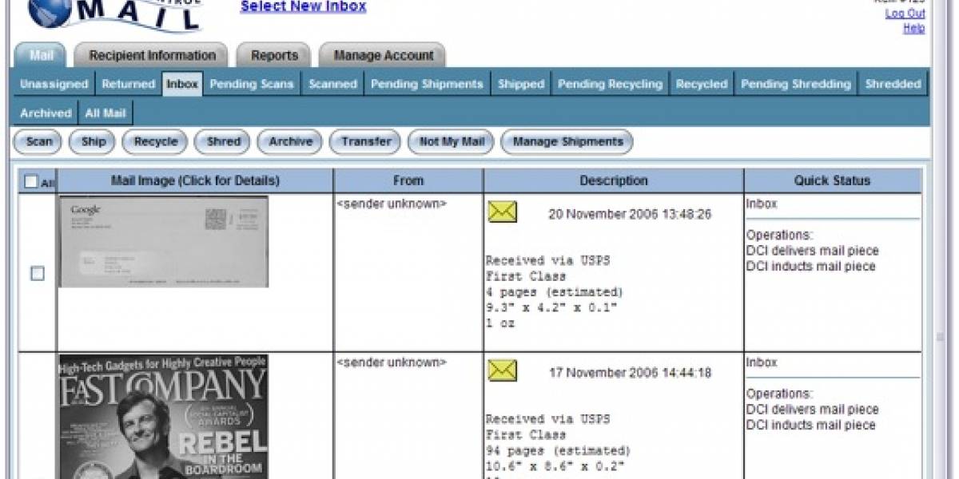Click the Mail Image column header
This screenshot has width=959, height=479.
195,180
